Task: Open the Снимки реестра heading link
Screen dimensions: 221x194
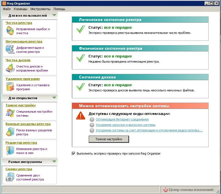Action: click(19, 169)
